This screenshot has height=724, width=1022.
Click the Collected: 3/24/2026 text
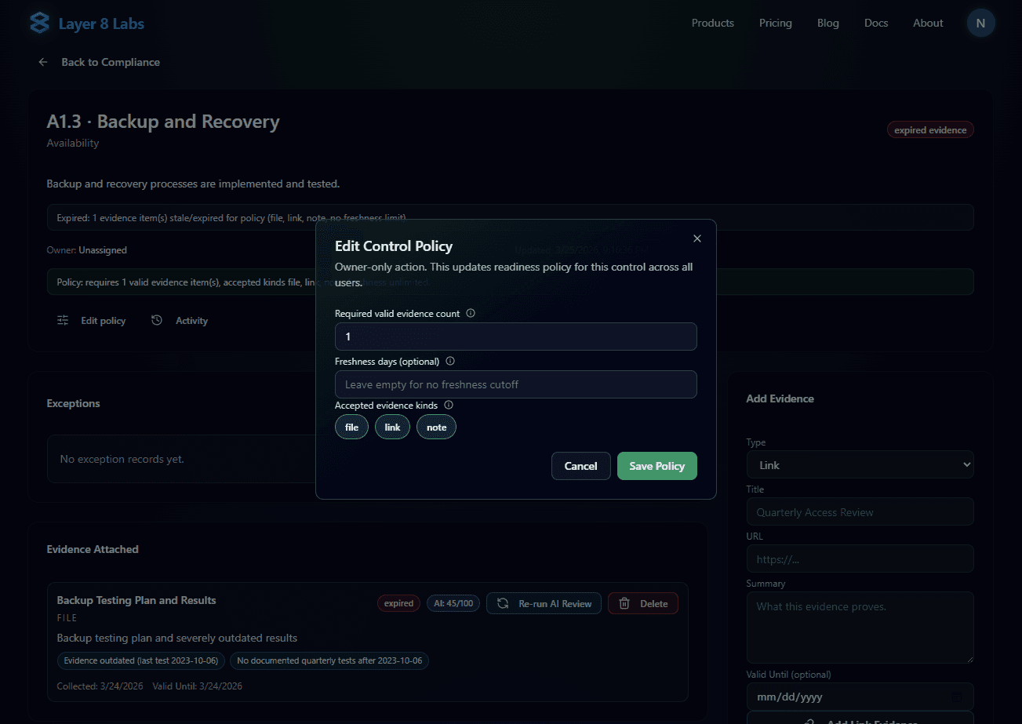(100, 686)
